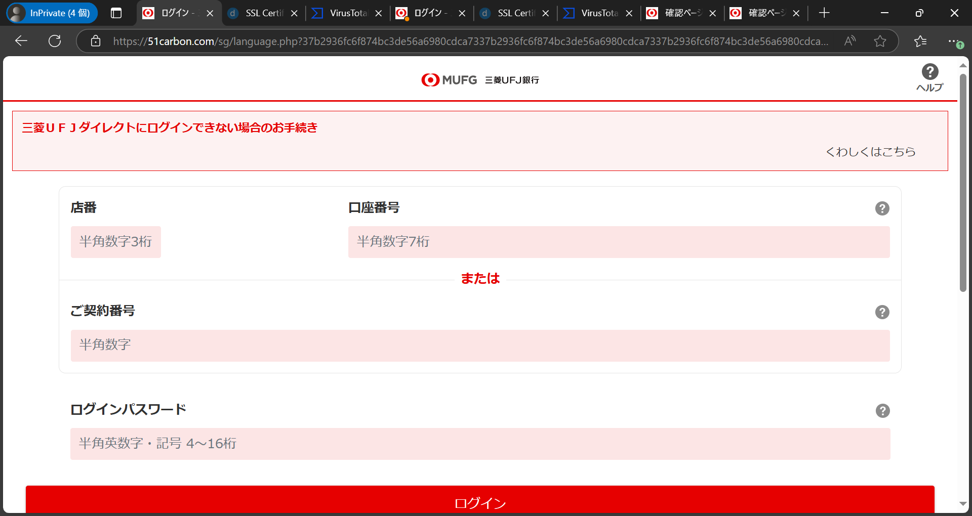Focus the ログインパスワード input field
This screenshot has height=516, width=972.
pos(480,444)
